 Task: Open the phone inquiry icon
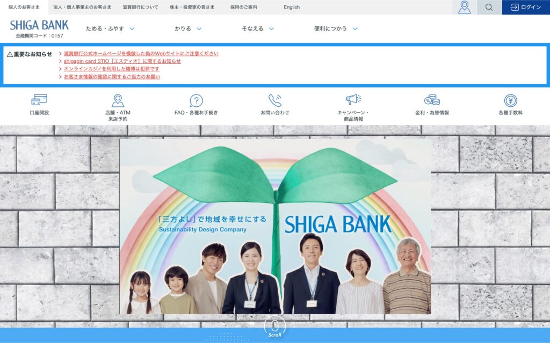click(x=275, y=100)
